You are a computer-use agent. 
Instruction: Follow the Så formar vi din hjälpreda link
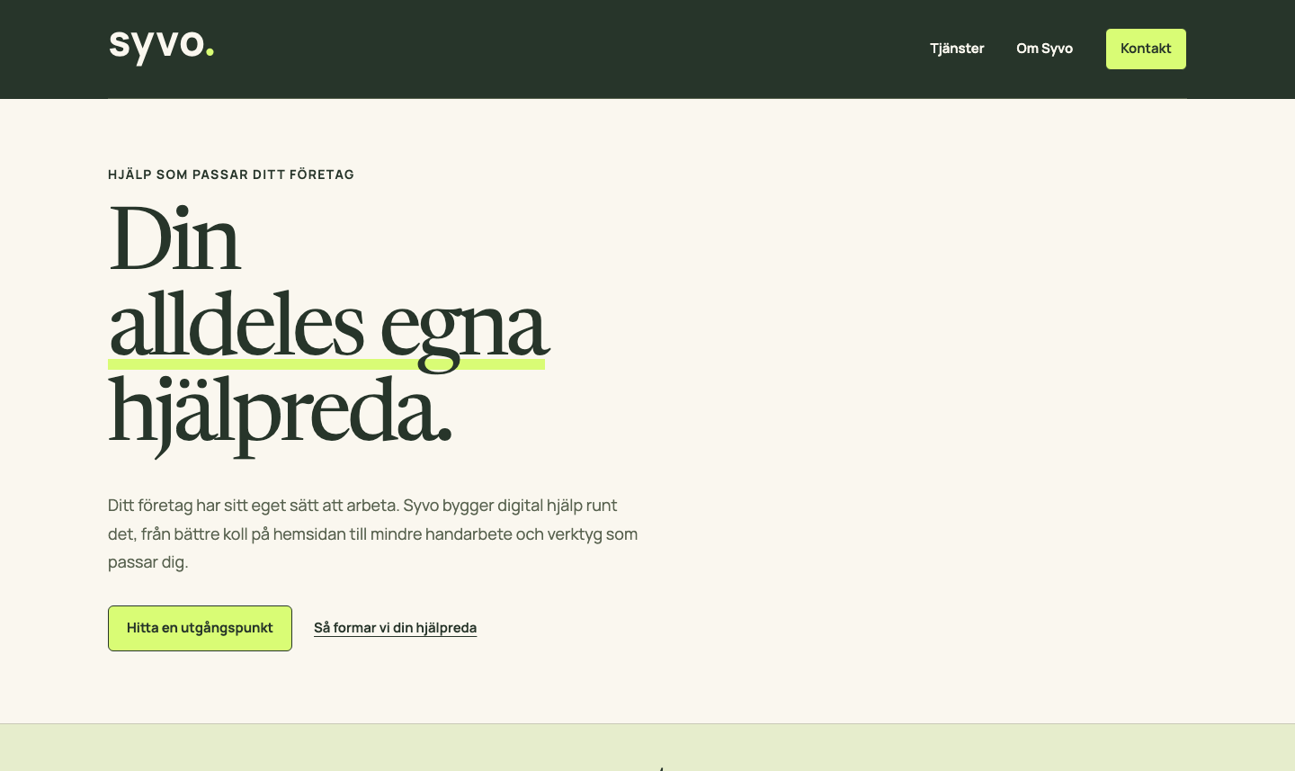(x=395, y=628)
